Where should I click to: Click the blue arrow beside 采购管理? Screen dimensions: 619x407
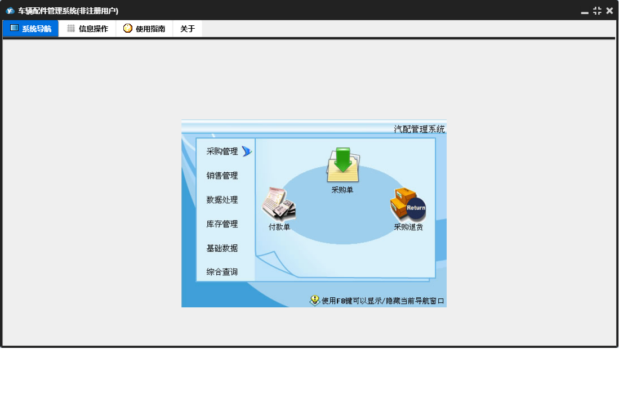tap(247, 151)
